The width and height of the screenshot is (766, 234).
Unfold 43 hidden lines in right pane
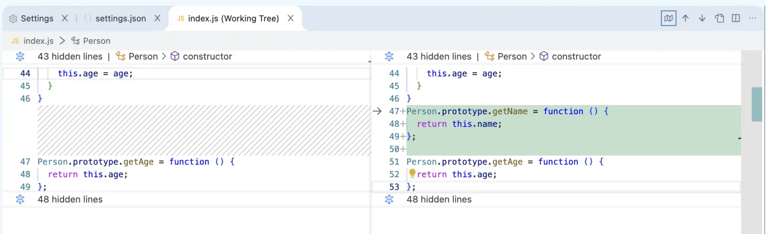coord(390,56)
